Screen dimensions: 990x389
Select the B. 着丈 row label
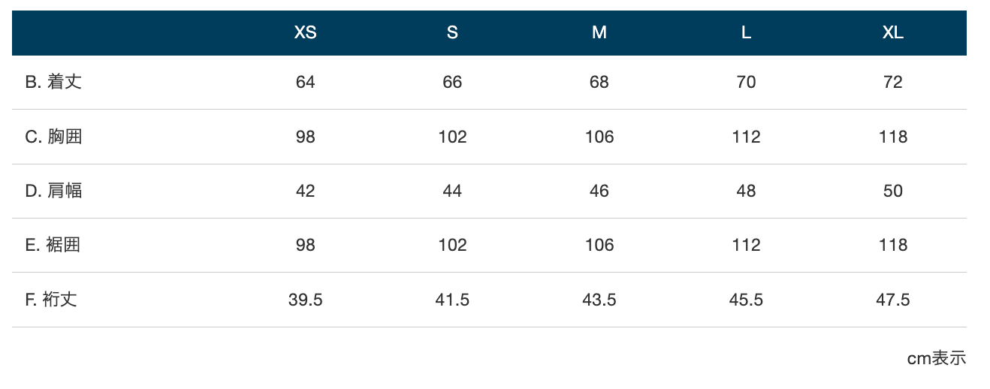[x=53, y=82]
